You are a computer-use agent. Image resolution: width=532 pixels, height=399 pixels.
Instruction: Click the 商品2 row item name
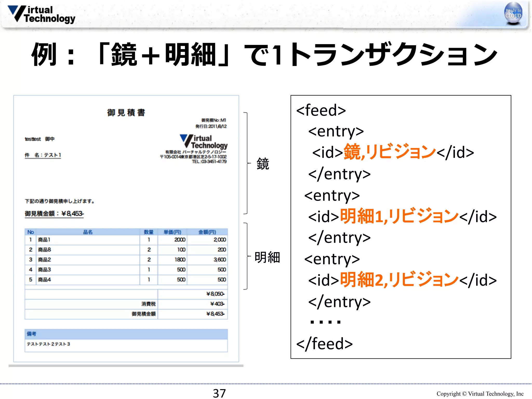[x=44, y=260]
